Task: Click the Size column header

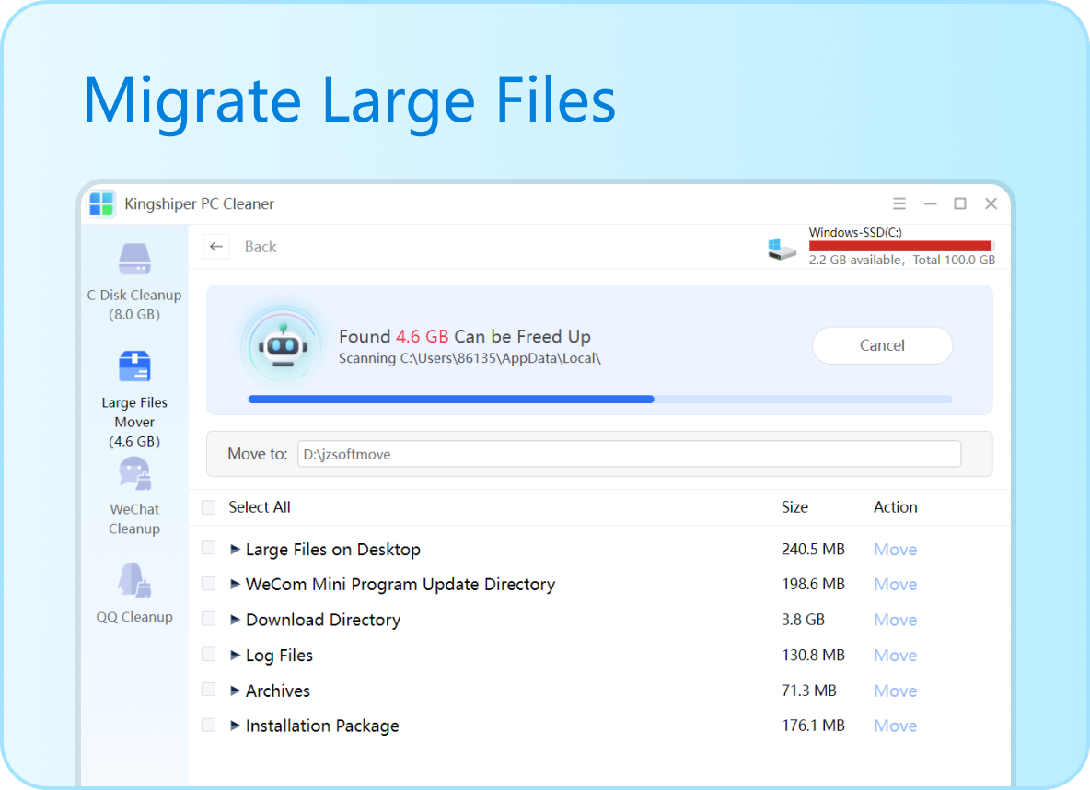Action: point(794,507)
